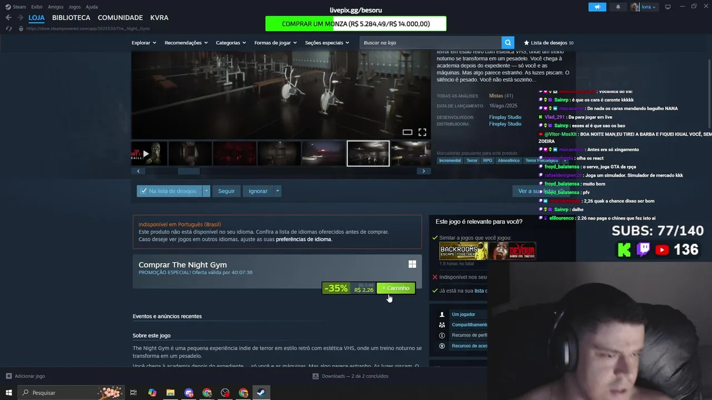Expand the Explorar store dropdown
The width and height of the screenshot is (712, 400).
tap(144, 43)
